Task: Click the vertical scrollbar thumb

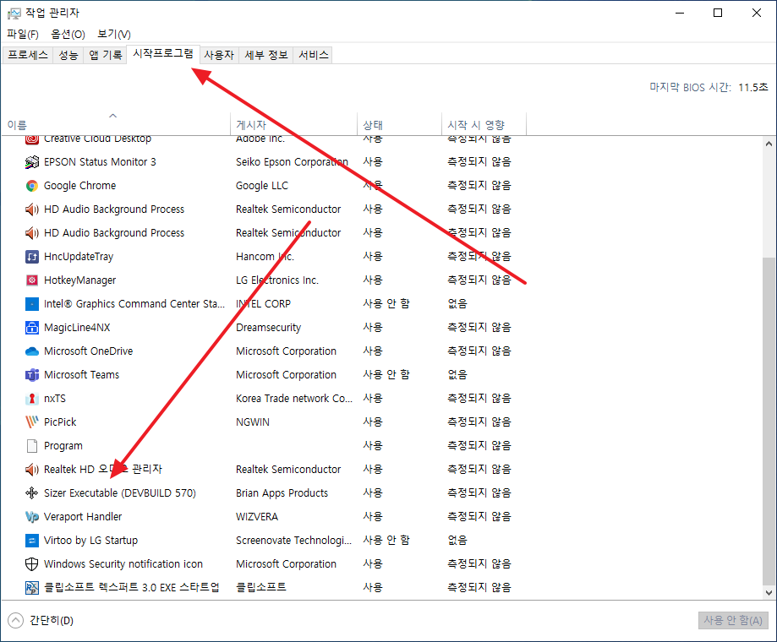Action: pos(769,421)
